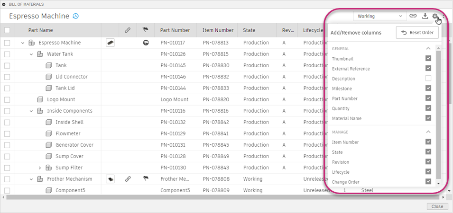Viewport: 453px width, 213px height.
Task: Expand the Sump Filter tree node
Action: pos(40,168)
